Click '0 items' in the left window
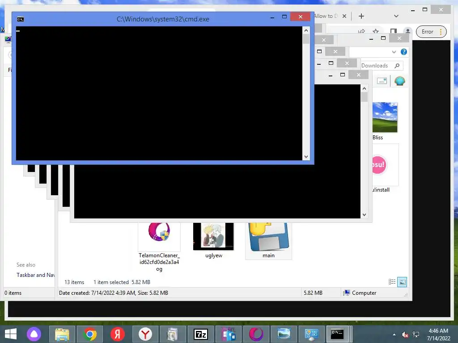The image size is (458, 343). coord(13,293)
